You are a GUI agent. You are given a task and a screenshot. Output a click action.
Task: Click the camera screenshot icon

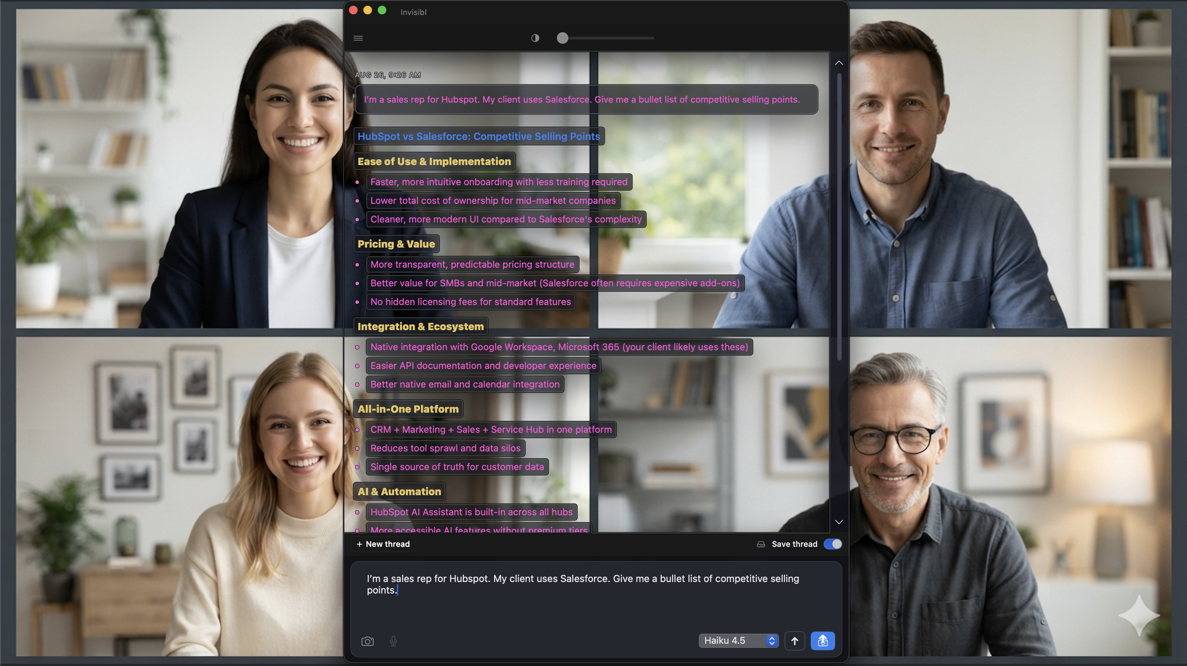coord(367,641)
